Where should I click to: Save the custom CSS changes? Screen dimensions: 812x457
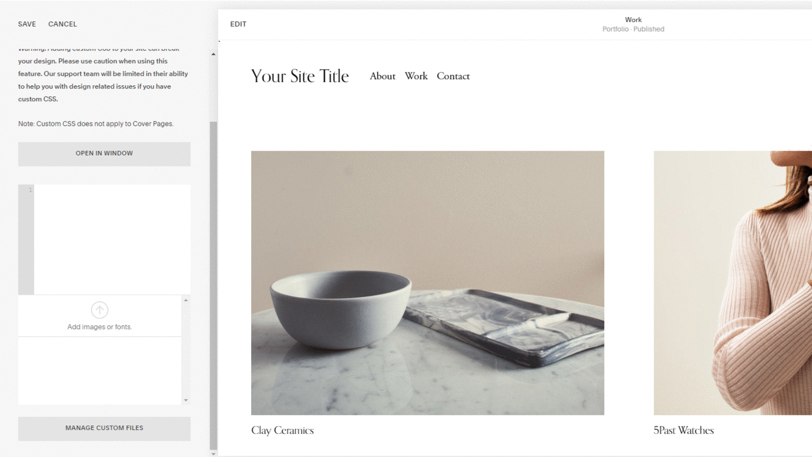coord(27,24)
